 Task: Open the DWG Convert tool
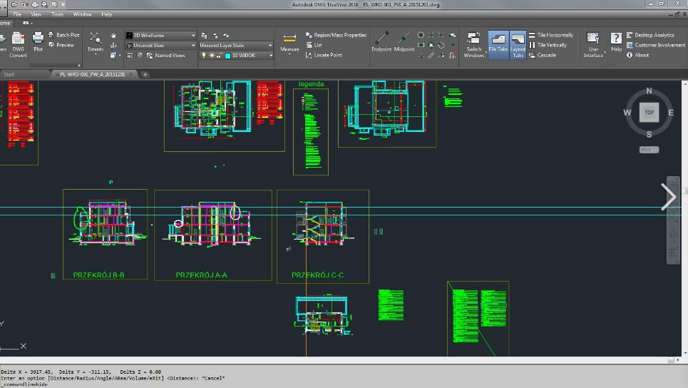18,39
